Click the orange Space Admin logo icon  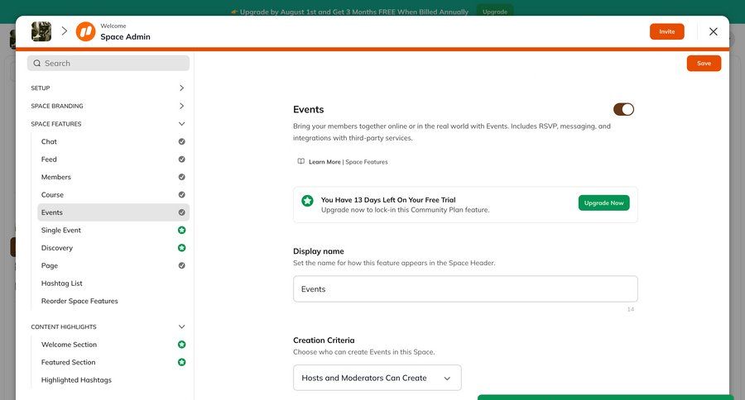coord(86,31)
